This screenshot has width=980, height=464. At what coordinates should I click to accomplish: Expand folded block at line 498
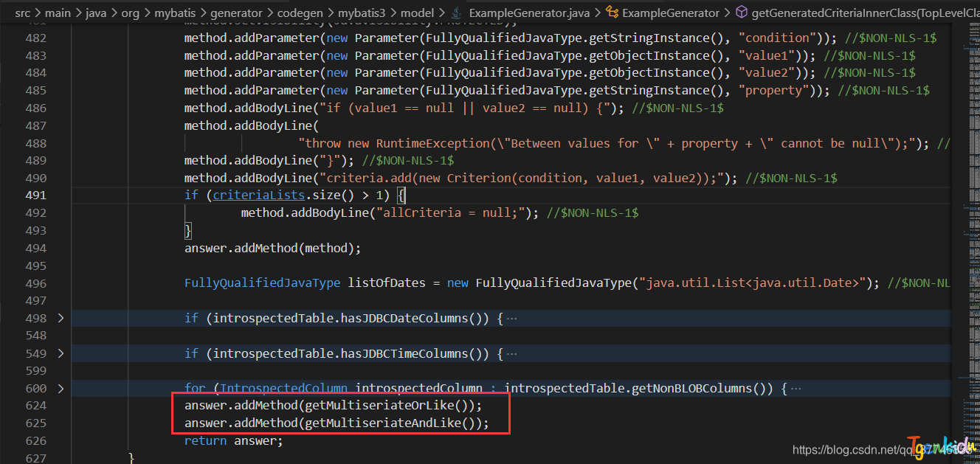(61, 318)
